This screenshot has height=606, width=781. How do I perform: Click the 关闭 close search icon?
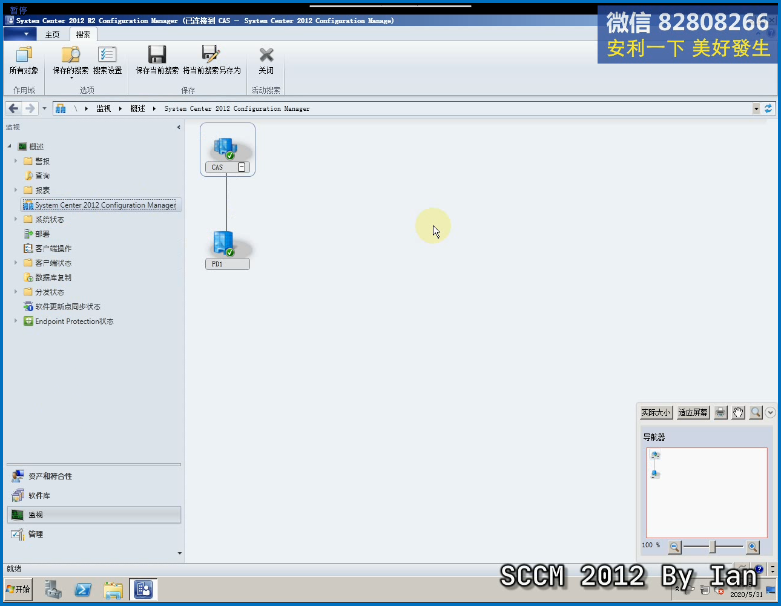coord(266,61)
